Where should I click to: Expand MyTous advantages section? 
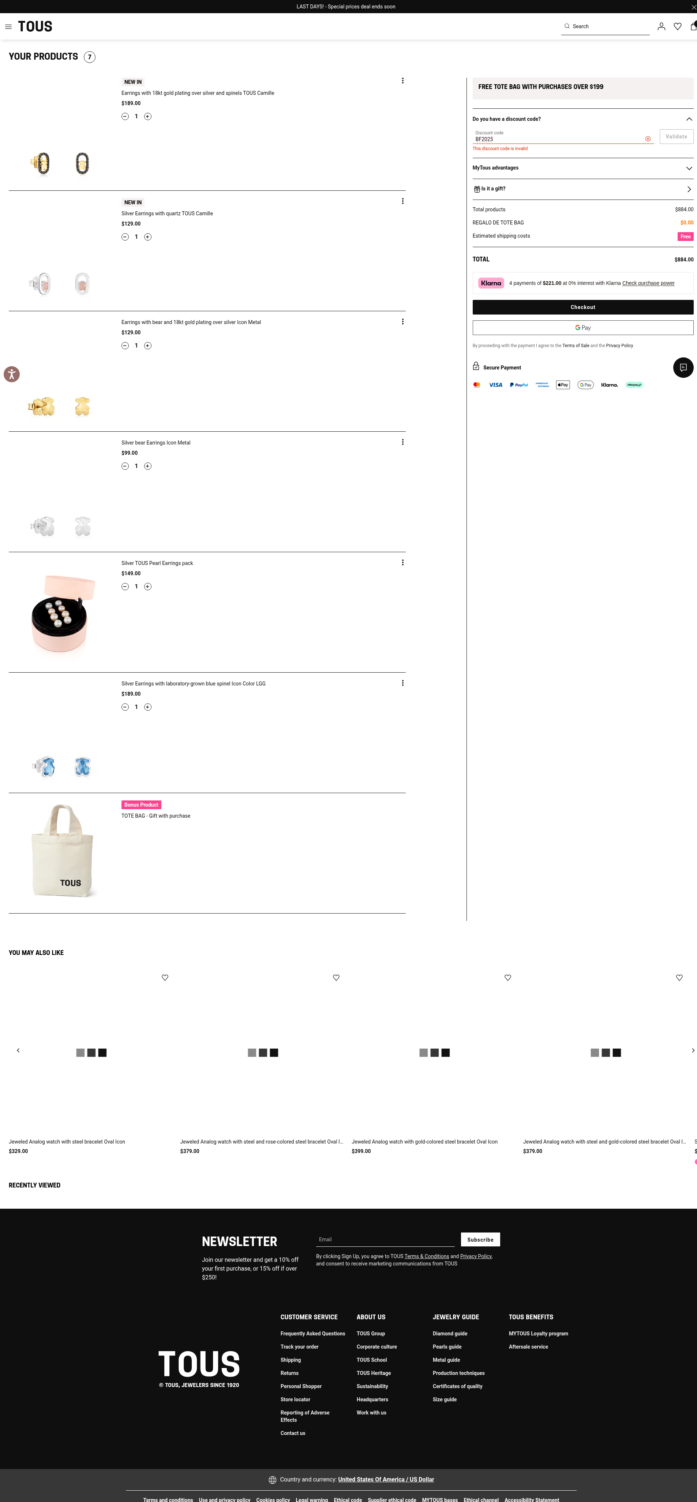[x=583, y=168]
